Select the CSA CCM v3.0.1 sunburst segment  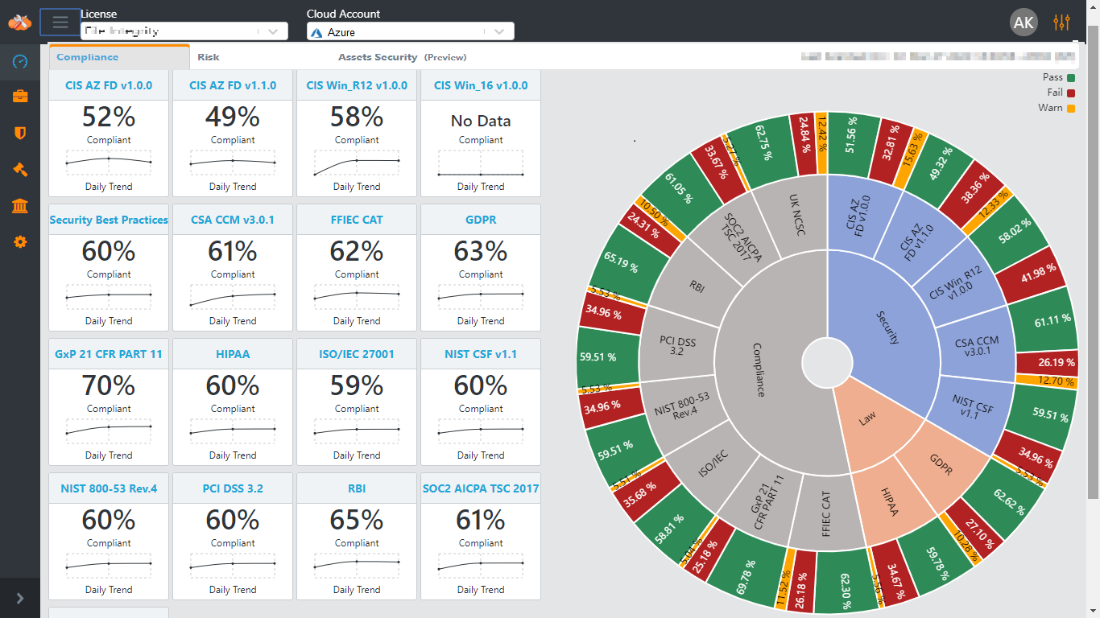point(977,346)
